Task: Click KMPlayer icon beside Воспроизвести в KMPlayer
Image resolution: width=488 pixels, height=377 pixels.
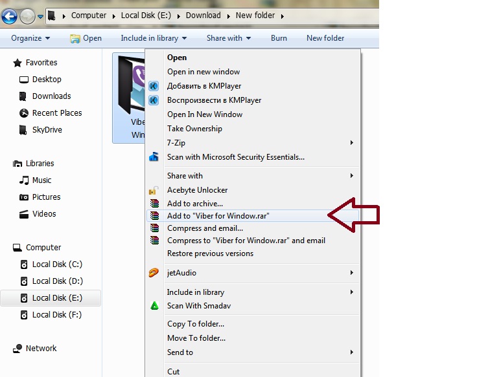Action: (154, 100)
